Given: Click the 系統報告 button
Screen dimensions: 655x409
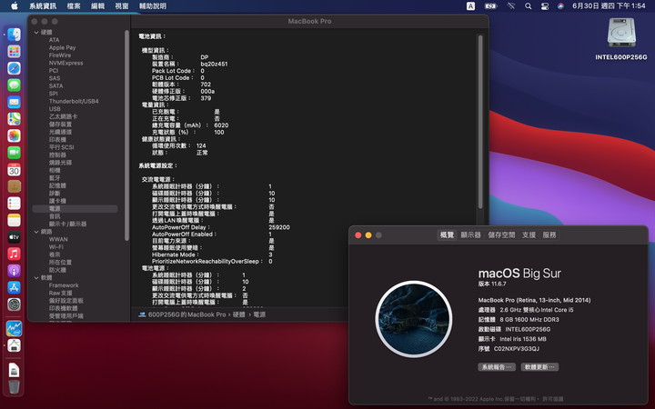Looking at the screenshot, I should pos(497,367).
